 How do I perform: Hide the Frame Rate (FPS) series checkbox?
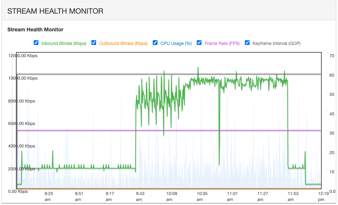pyautogui.click(x=199, y=43)
